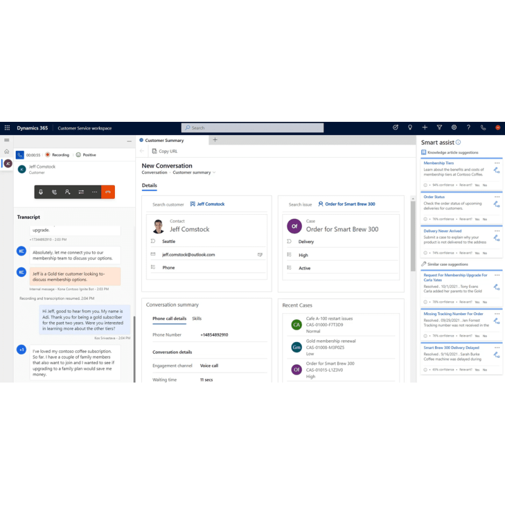Viewport: 505px width, 505px height.
Task: Switch to the Skills tab
Action: pos(197,319)
